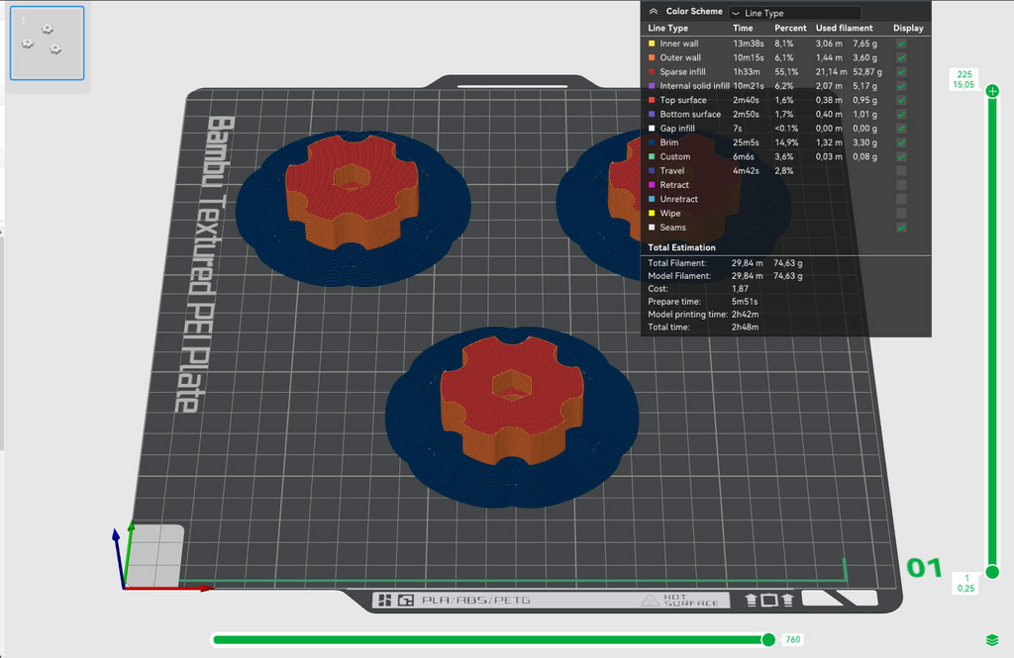This screenshot has height=658, width=1014.
Task: Uncheck Inner wall display checkbox
Action: click(901, 44)
